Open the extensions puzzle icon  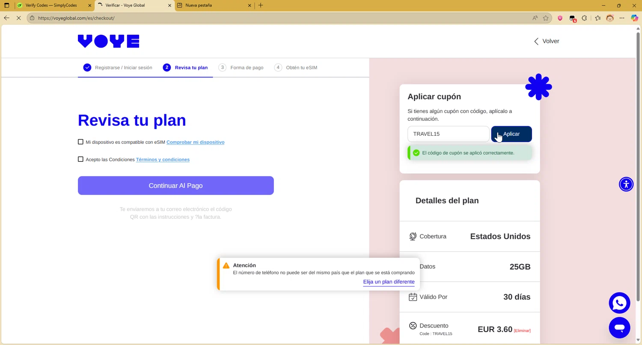pos(585,18)
